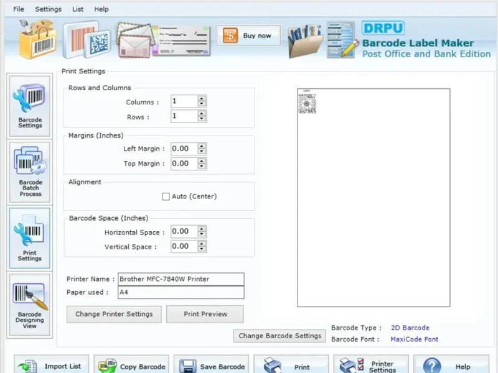Open Printer Settings from bottom toolbar
The width and height of the screenshot is (498, 373).
coord(371,365)
